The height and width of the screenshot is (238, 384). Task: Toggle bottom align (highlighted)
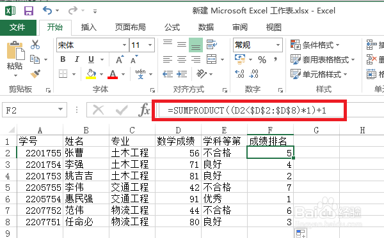pos(196,45)
